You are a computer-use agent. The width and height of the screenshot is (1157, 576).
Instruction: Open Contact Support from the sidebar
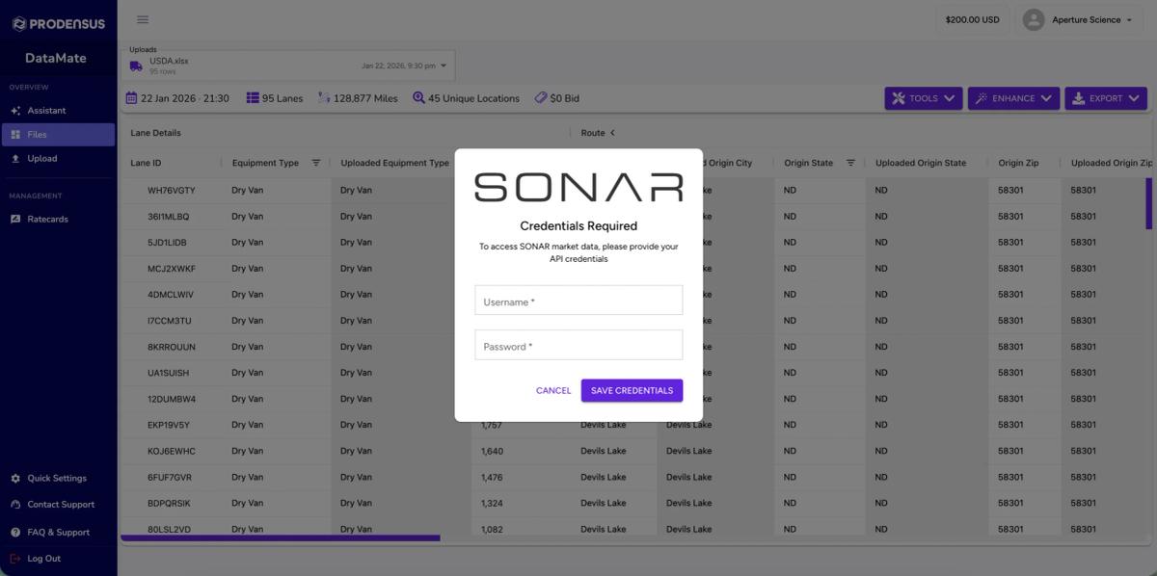(x=62, y=504)
